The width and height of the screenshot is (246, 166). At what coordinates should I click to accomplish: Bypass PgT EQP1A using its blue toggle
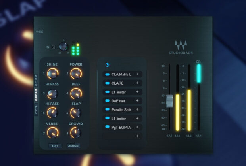[107, 127]
